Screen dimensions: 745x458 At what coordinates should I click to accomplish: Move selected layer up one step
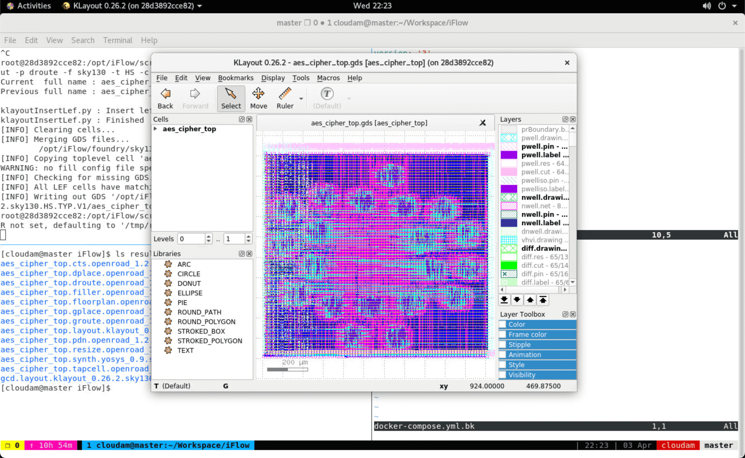point(530,300)
